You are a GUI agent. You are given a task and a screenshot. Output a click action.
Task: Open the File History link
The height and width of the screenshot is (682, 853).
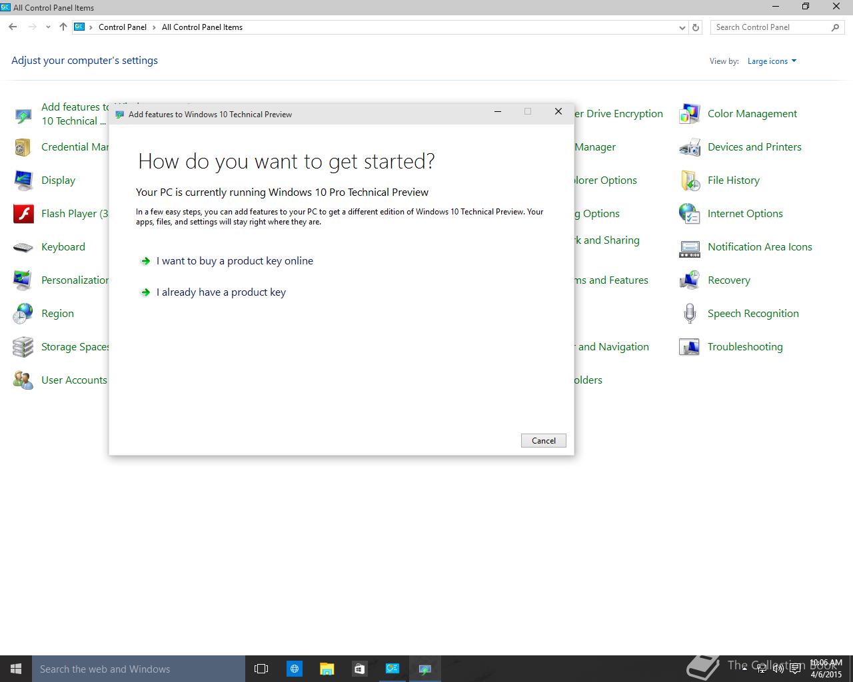point(734,180)
